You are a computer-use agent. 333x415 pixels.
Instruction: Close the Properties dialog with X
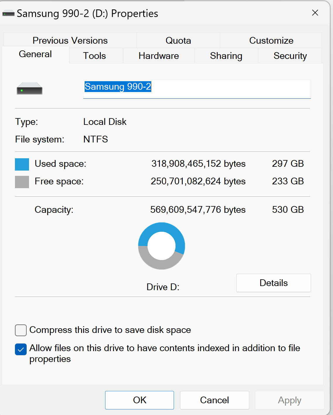[x=315, y=13]
